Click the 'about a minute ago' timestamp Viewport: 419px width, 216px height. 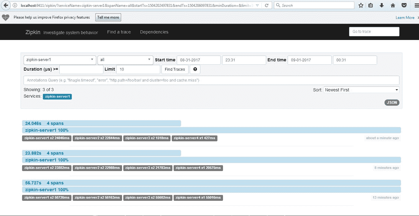[x=382, y=138]
